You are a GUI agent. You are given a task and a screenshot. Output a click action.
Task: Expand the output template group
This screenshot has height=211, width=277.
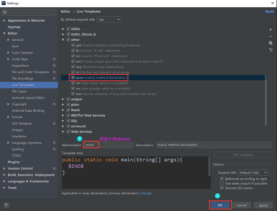tap(63, 99)
